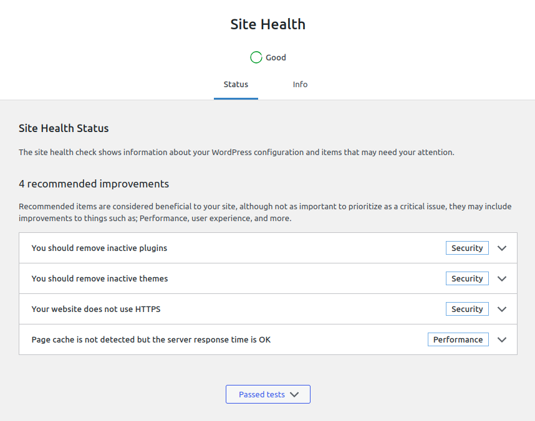Viewport: 535px width, 421px height.
Task: Click the 'Good' status label text
Action: (x=276, y=57)
